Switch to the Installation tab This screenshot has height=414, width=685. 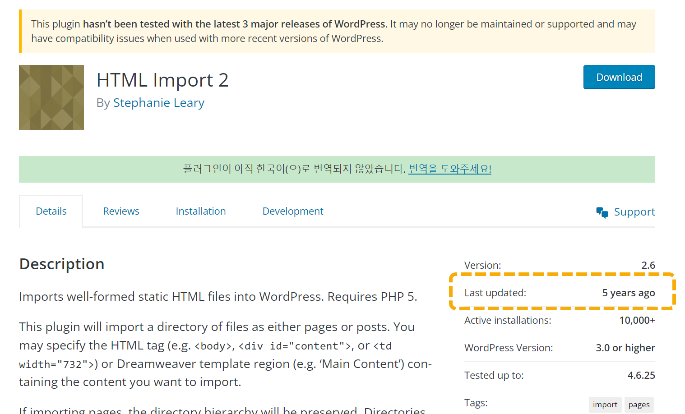[201, 211]
